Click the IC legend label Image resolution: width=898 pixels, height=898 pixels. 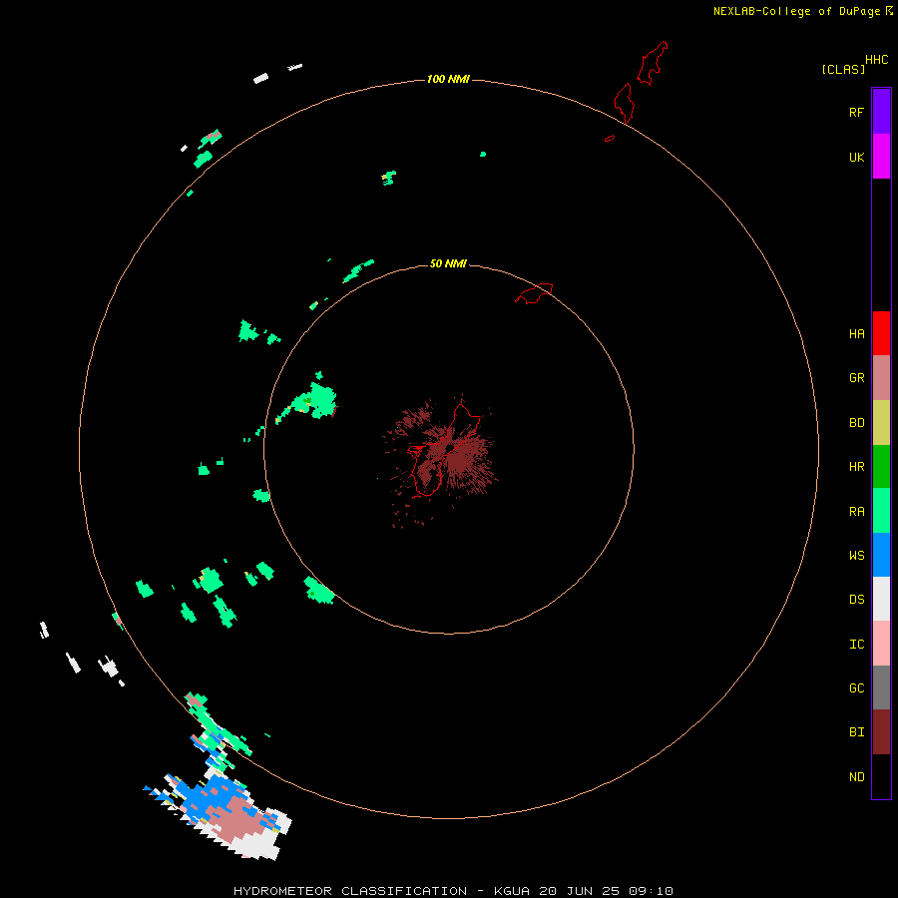(x=856, y=644)
